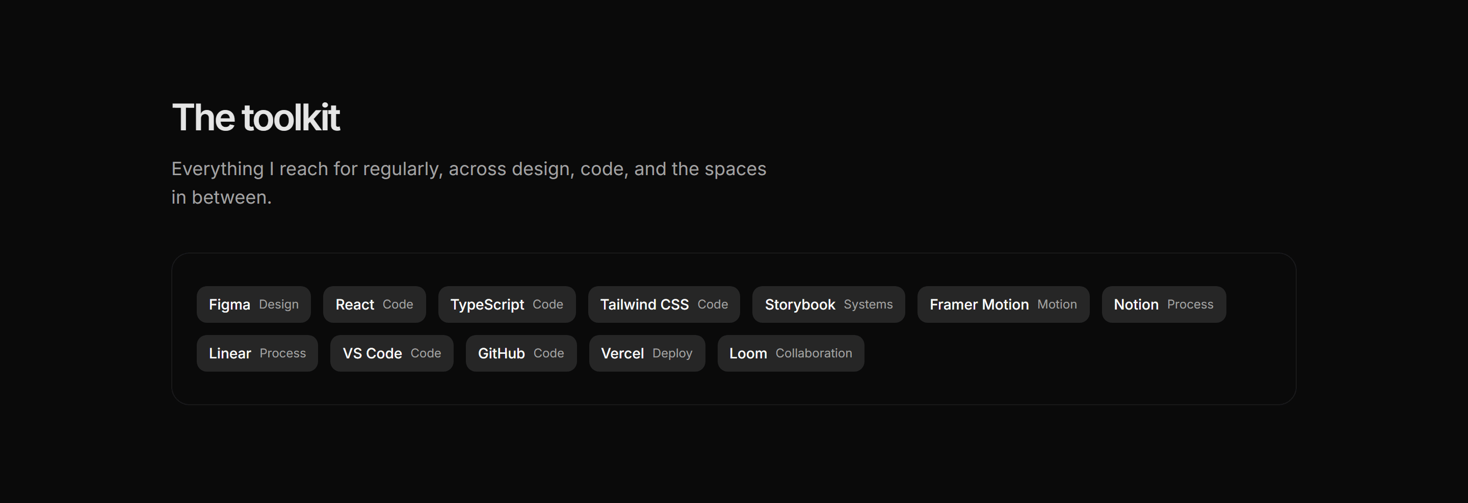Select the GitHub Code chip
Screen dimensions: 1468x503
[521, 353]
